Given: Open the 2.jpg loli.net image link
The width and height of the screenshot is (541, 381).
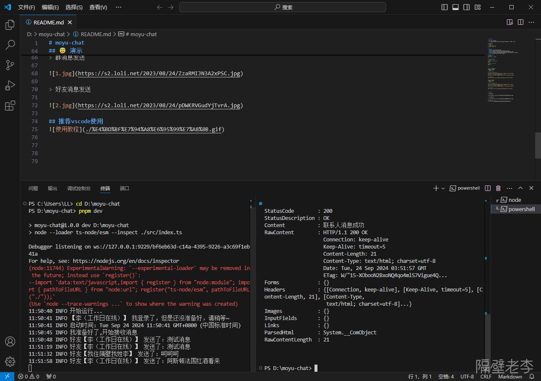Looking at the screenshot, I should click(159, 105).
